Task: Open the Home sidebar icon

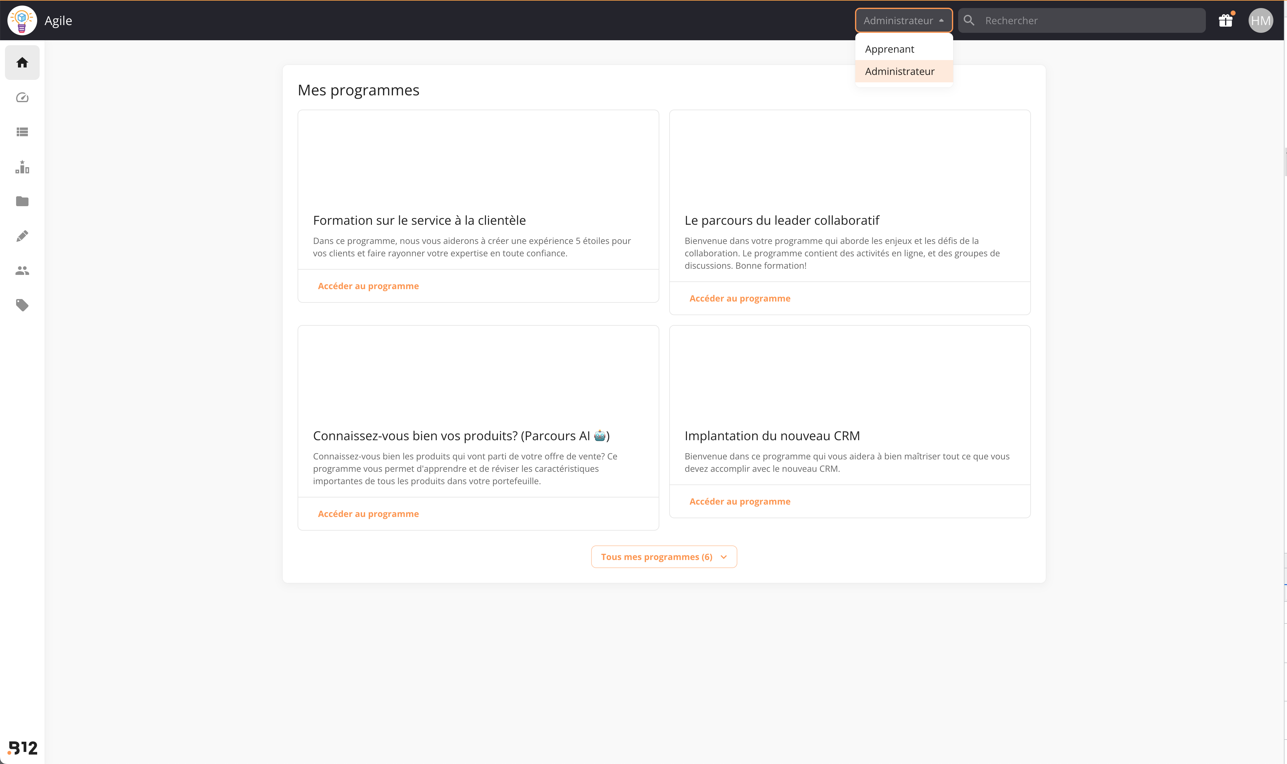Action: pos(22,63)
